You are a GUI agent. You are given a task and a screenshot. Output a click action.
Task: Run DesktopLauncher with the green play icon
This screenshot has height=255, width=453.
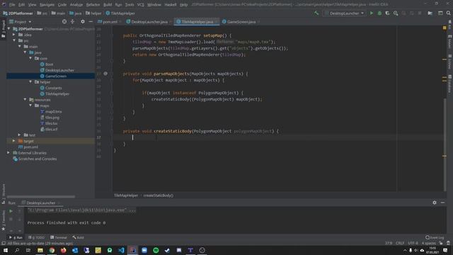tap(372, 13)
